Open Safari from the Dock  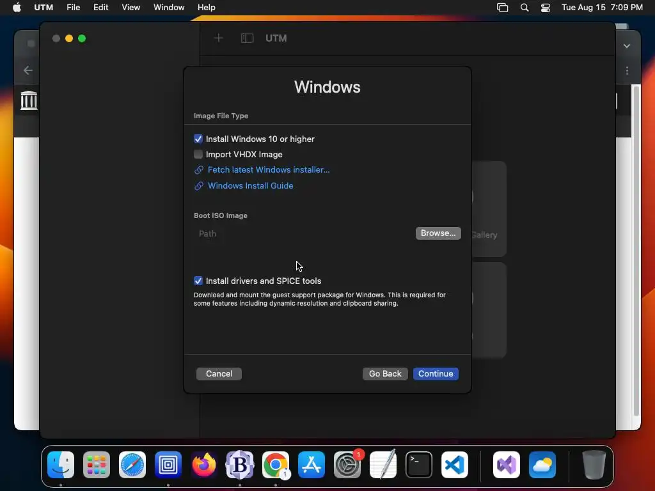click(x=132, y=465)
